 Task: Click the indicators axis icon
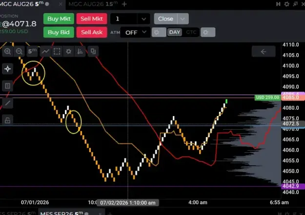point(80,52)
